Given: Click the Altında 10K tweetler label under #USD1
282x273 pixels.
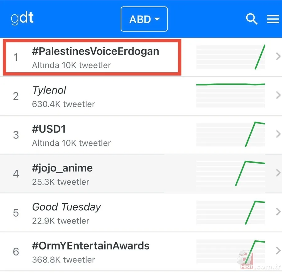Looking at the screenshot, I should coord(71,143).
